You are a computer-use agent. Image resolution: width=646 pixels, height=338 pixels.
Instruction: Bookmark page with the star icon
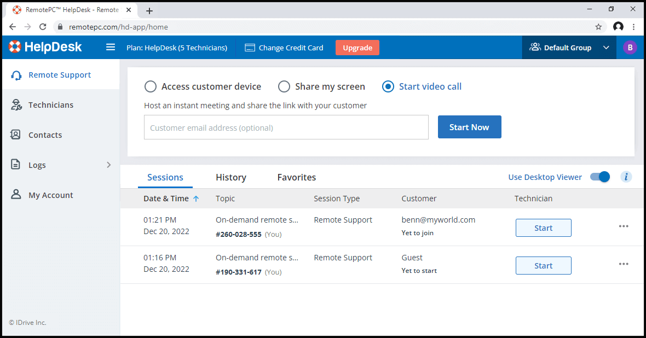pyautogui.click(x=598, y=27)
